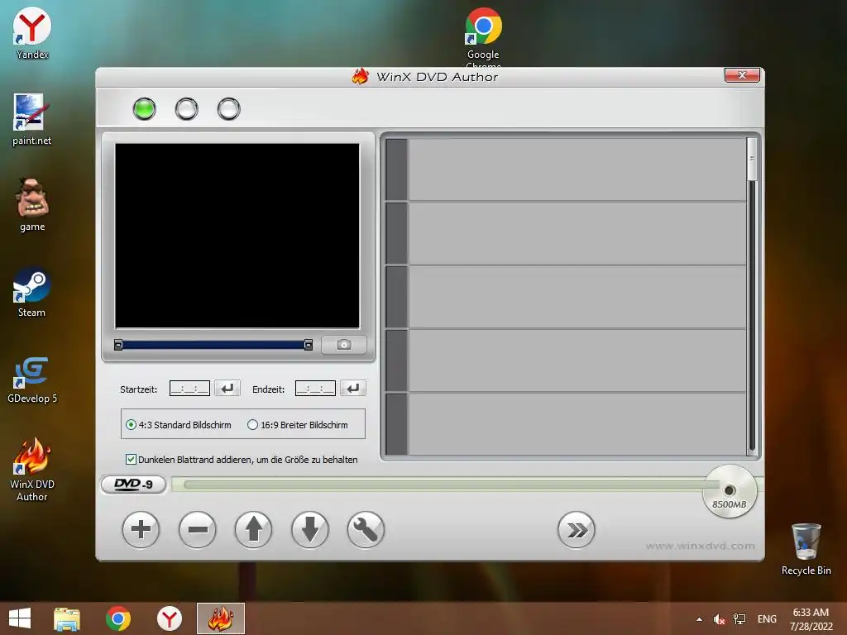Click the left trim handle on the video slider

pos(118,345)
